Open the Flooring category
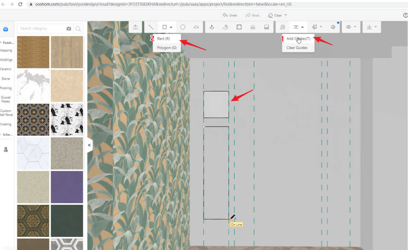 tap(6, 88)
